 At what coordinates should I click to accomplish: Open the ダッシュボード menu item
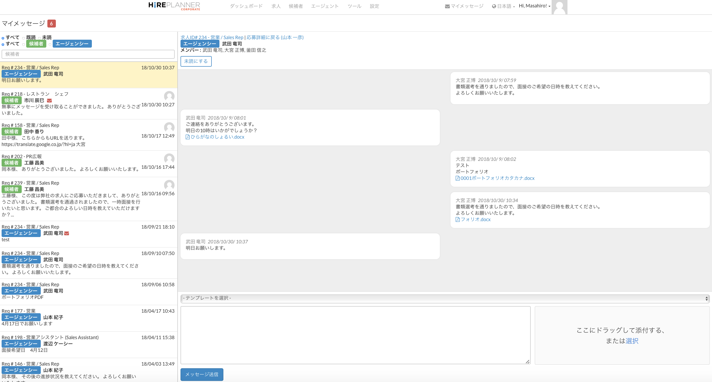pyautogui.click(x=246, y=6)
